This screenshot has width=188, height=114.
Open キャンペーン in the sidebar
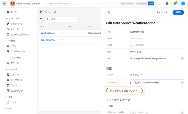coord(15,24)
